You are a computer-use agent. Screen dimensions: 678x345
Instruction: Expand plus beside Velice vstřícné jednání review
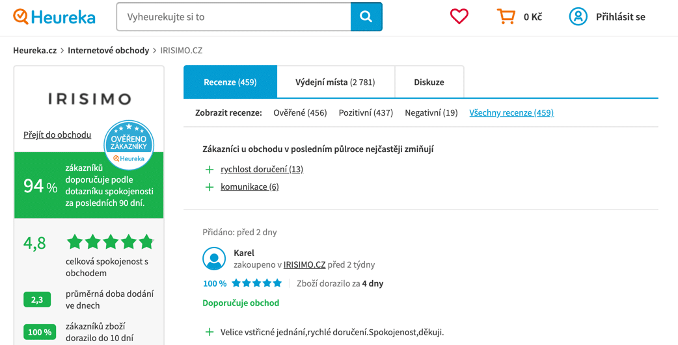coord(210,332)
